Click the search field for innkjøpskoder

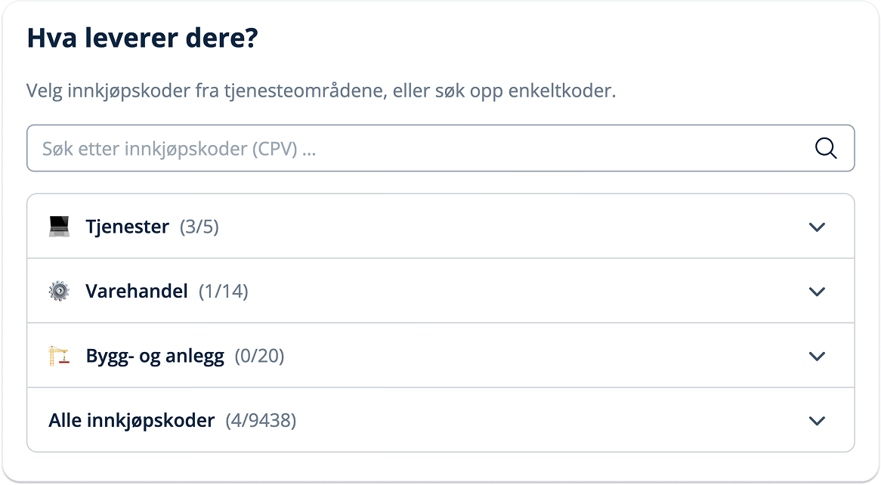click(x=302, y=148)
